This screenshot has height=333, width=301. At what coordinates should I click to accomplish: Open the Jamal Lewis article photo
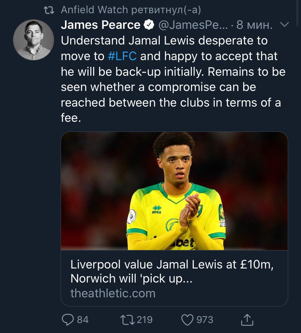click(x=174, y=191)
